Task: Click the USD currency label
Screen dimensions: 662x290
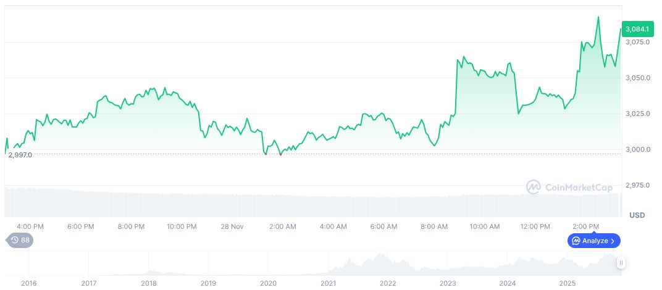Action: pos(637,215)
